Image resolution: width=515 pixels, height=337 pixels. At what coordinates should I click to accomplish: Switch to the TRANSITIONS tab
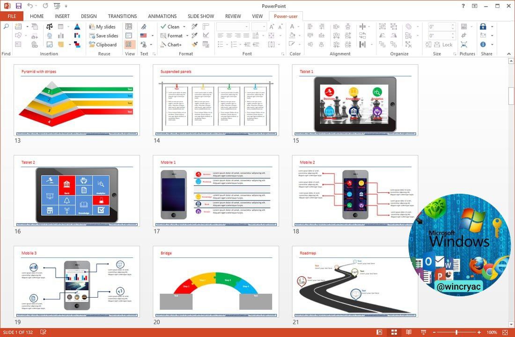tap(123, 16)
